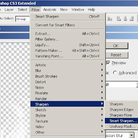
Task: Open Filter Gallery...
Action: coord(67,39)
